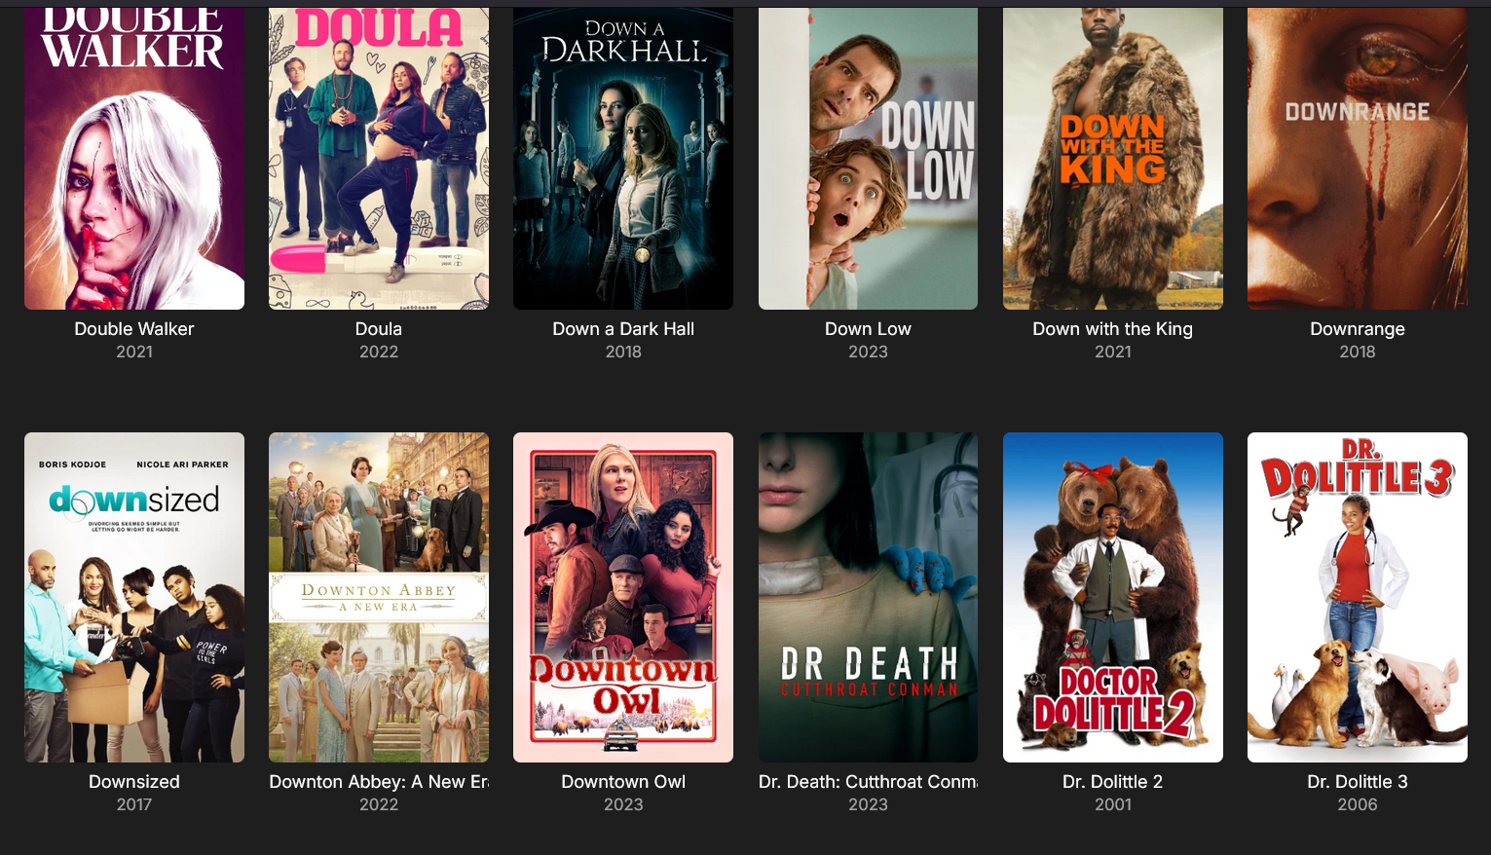Viewport: 1491px width, 855px height.
Task: Open the Double Walker movie poster
Action: tap(134, 159)
